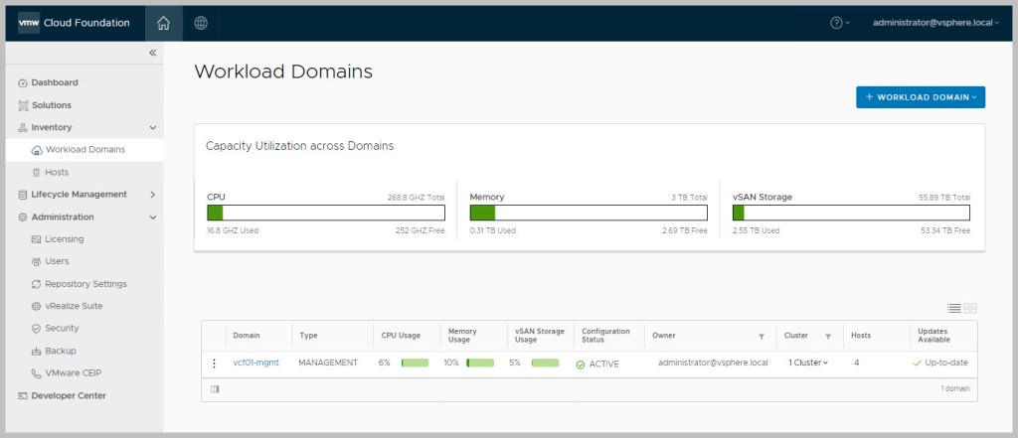Open the vcf01-mgmt domain link
The height and width of the screenshot is (438, 1018).
click(255, 364)
